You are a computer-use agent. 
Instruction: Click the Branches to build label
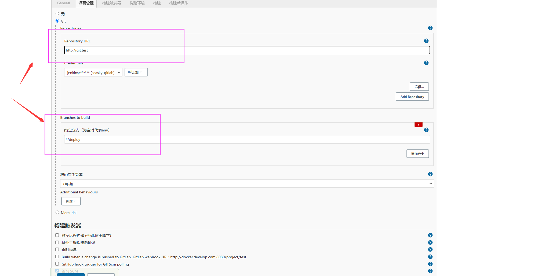(75, 117)
